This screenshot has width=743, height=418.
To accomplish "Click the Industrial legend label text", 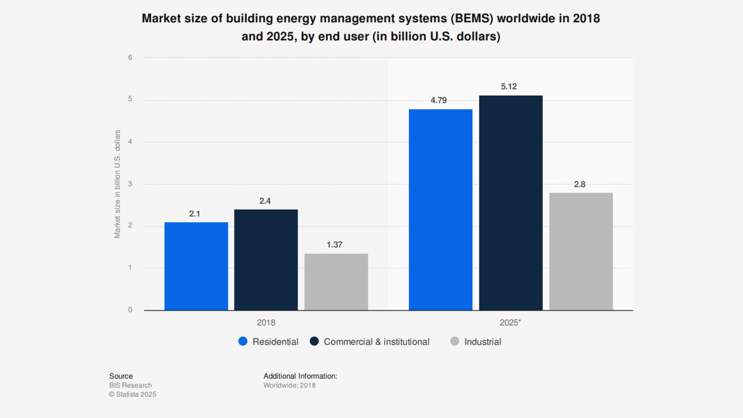I will pos(483,342).
